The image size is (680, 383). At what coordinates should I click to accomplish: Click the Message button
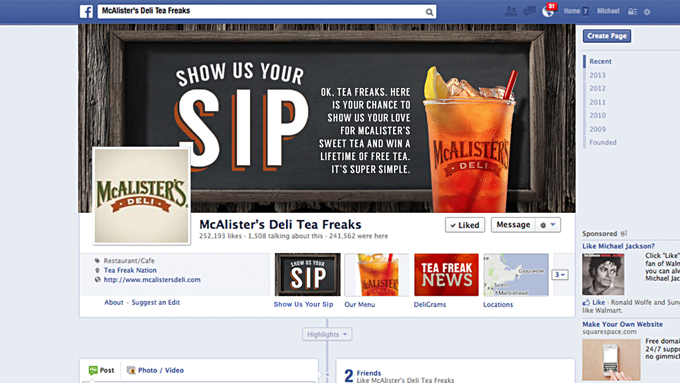pos(513,225)
